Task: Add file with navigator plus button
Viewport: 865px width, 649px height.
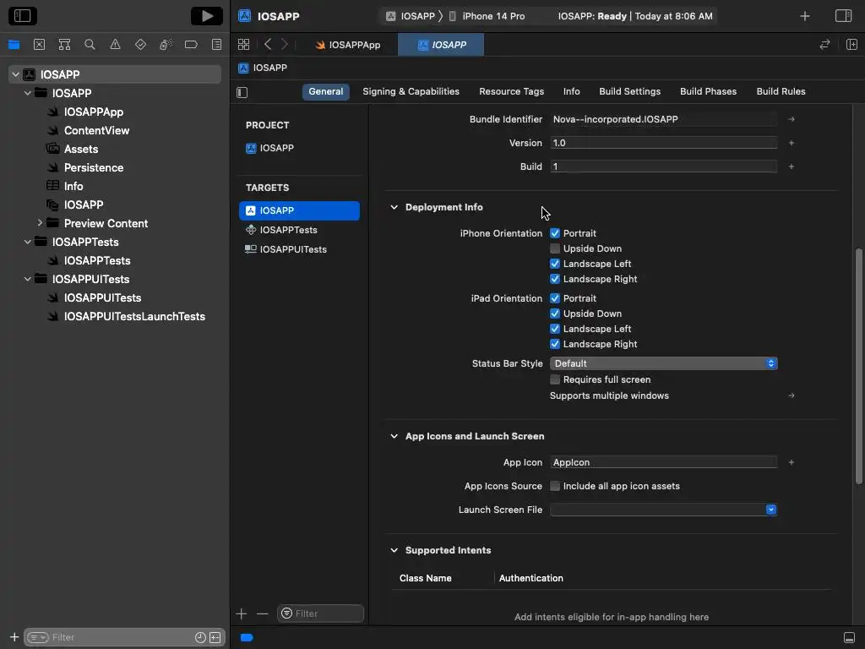Action: tap(14, 637)
